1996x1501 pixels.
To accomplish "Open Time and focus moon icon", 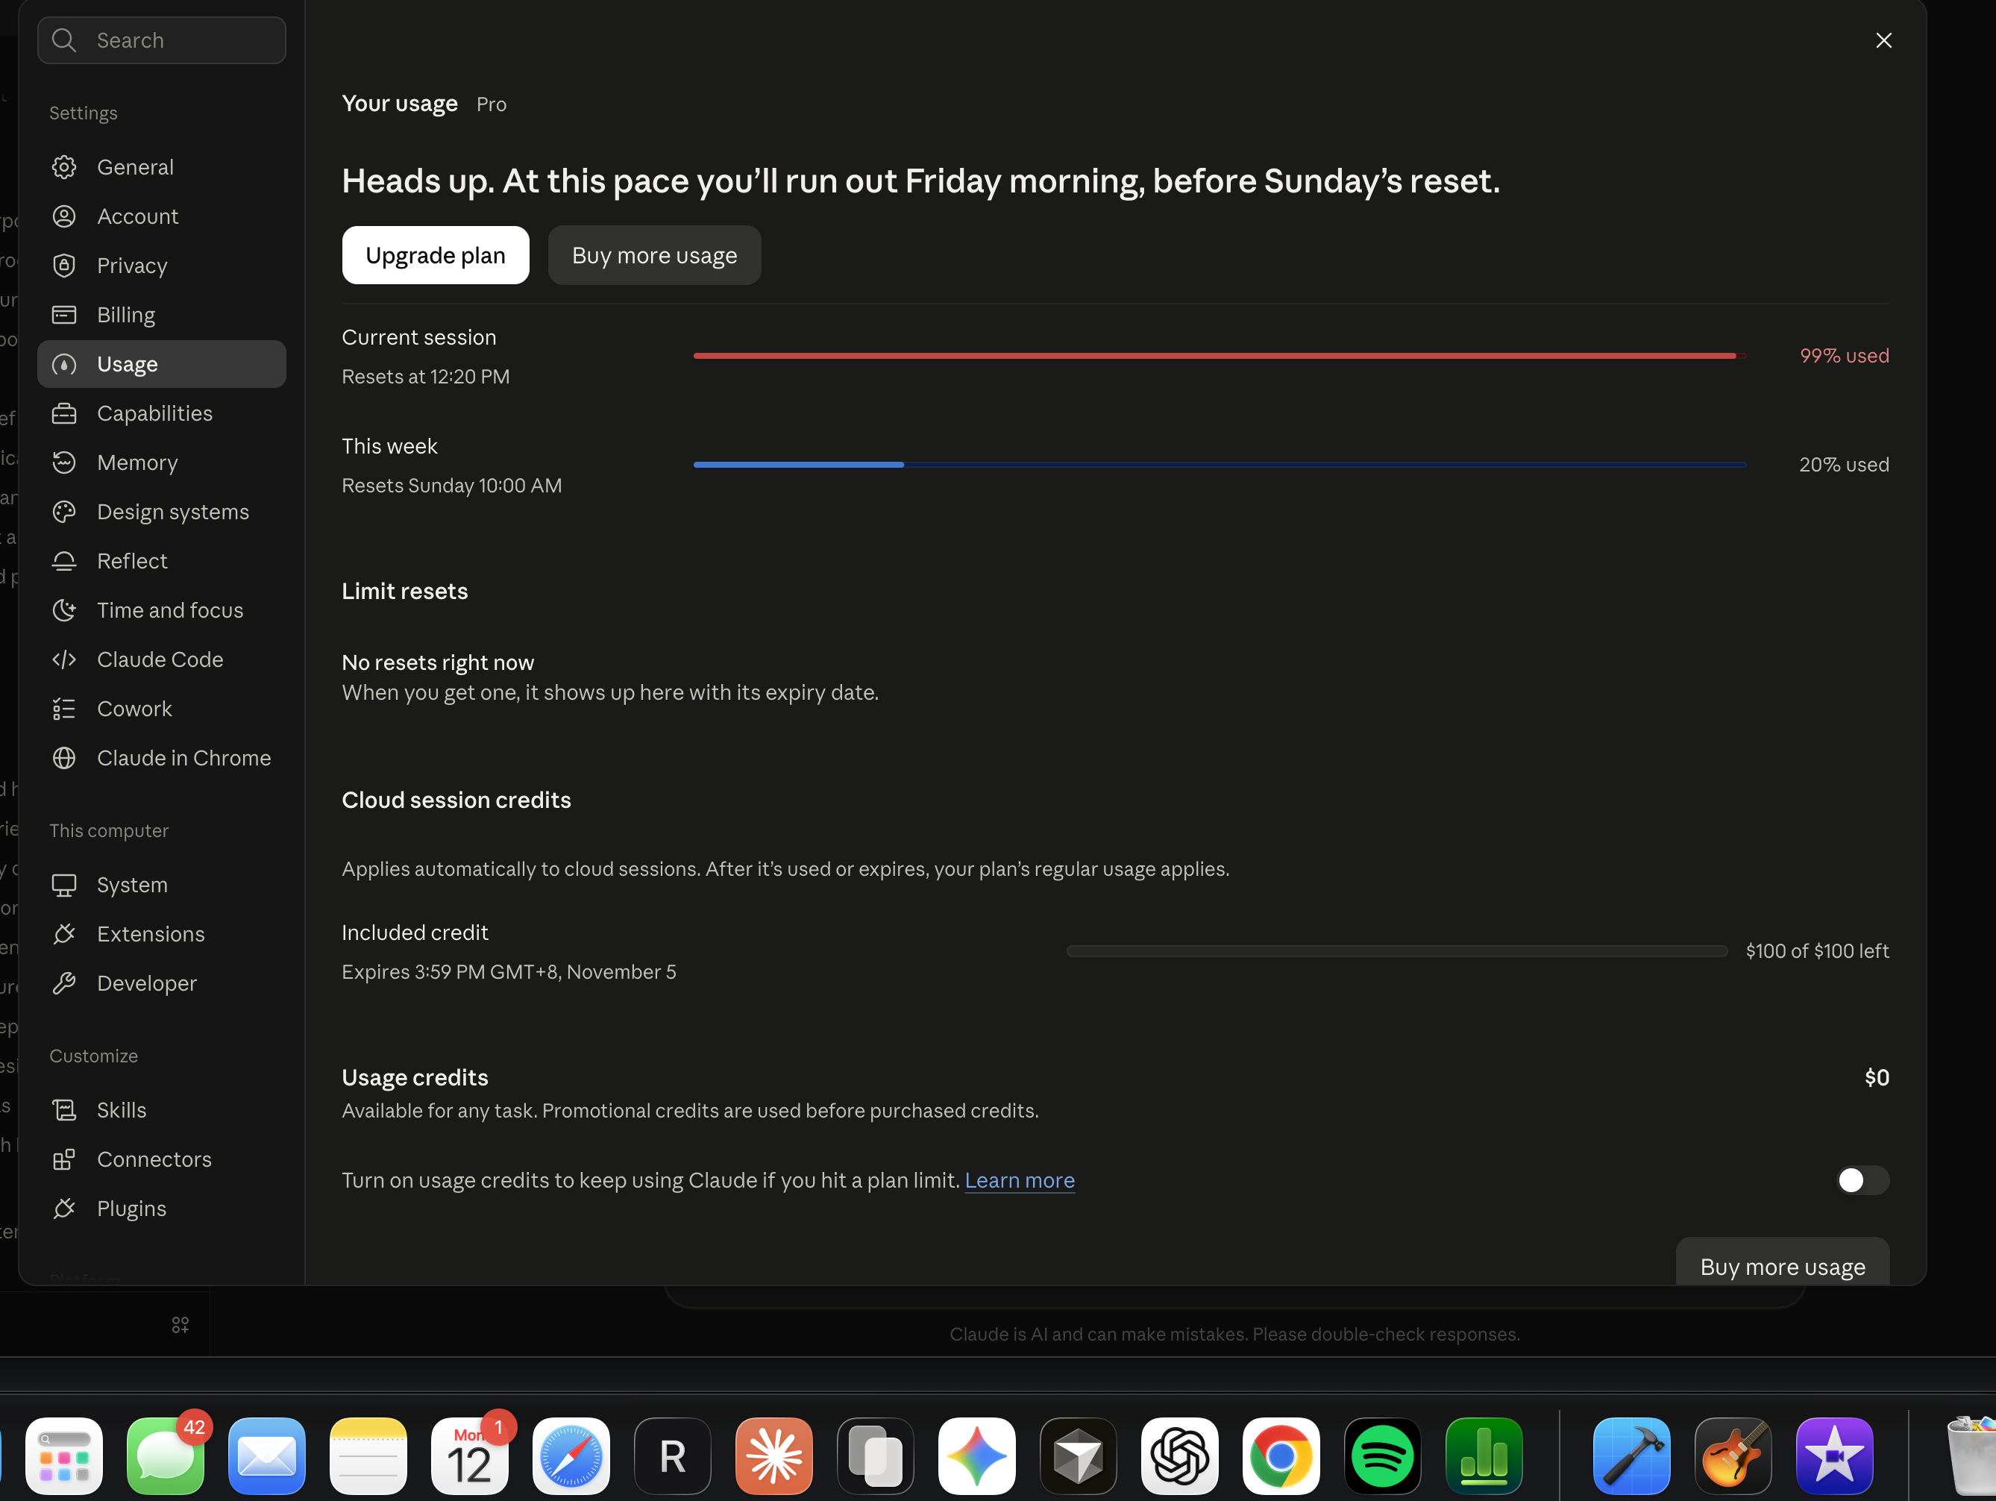I will pos(64,610).
